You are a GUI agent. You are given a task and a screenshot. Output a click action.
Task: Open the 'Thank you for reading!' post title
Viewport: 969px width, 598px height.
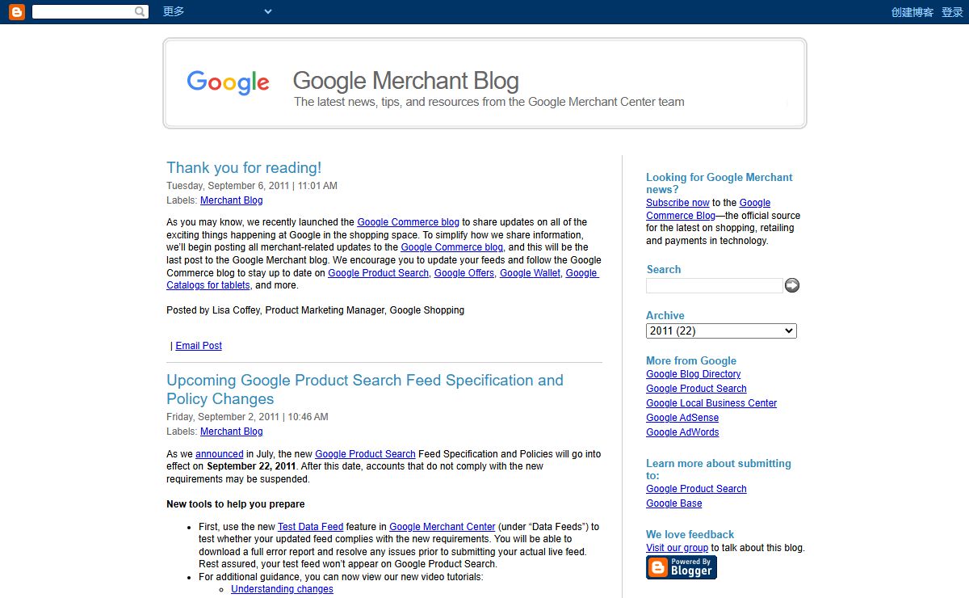[244, 168]
